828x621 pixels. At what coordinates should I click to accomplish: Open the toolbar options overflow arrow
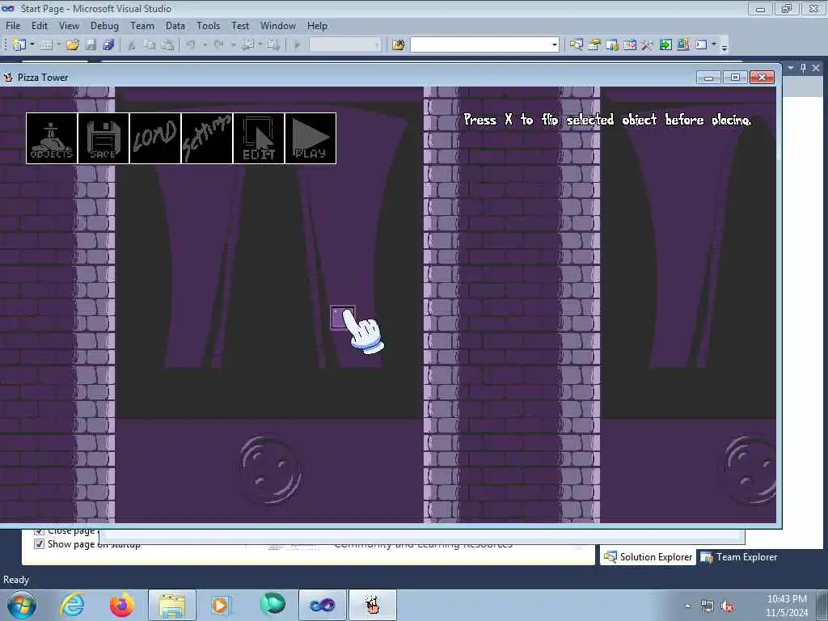click(x=724, y=46)
